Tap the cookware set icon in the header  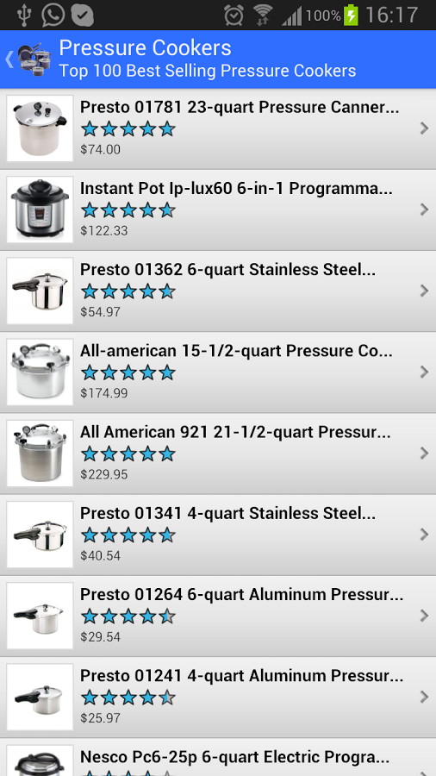(x=34, y=59)
